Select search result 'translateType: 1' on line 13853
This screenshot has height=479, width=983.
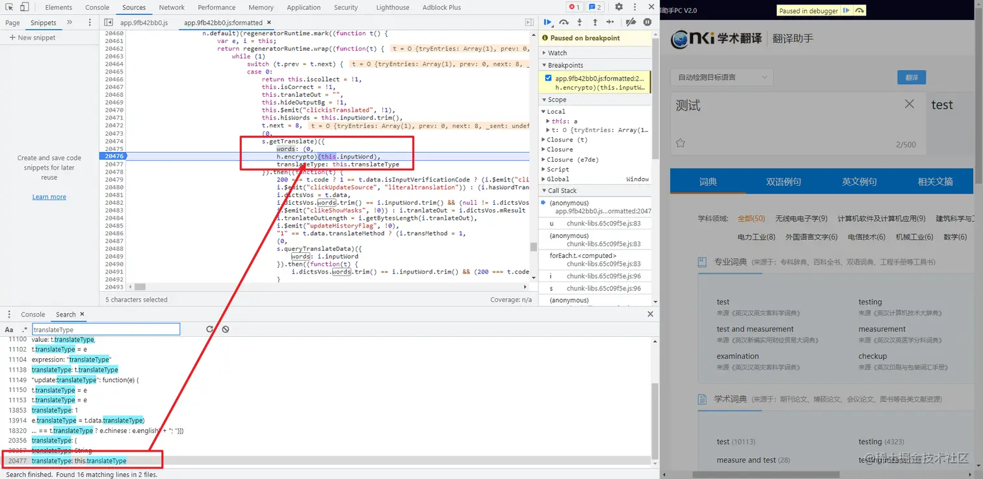[326, 410]
